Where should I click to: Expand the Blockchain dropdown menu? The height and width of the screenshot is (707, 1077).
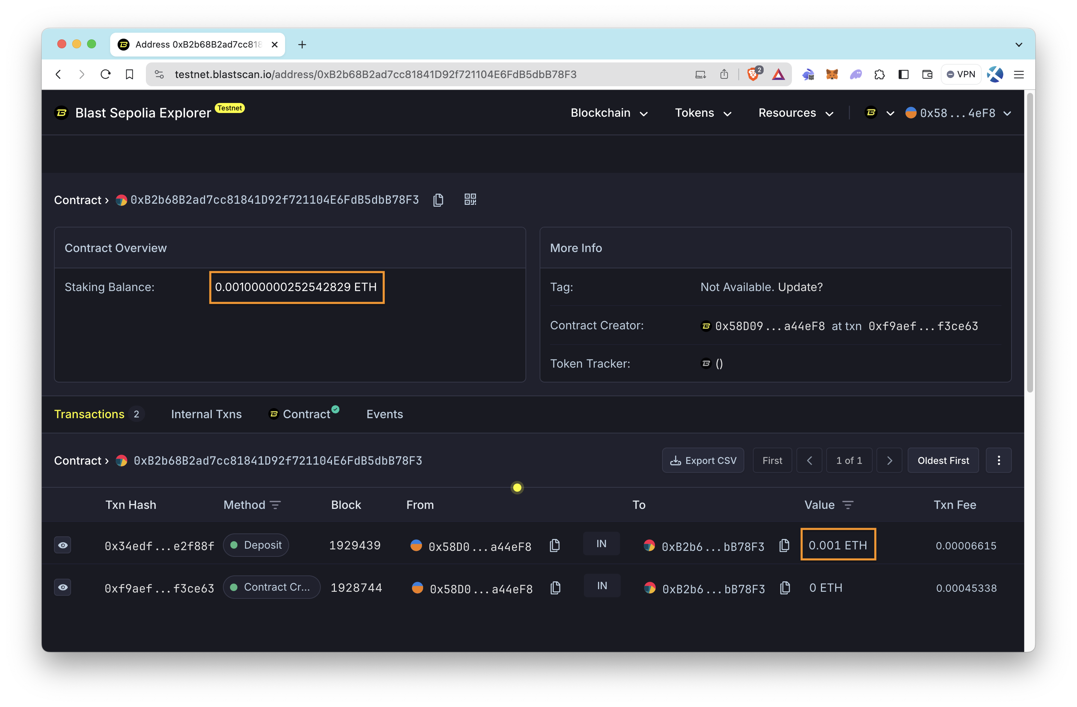pyautogui.click(x=608, y=113)
